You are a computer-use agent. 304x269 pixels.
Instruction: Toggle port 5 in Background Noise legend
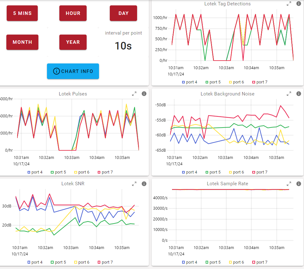pyautogui.click(x=213, y=172)
